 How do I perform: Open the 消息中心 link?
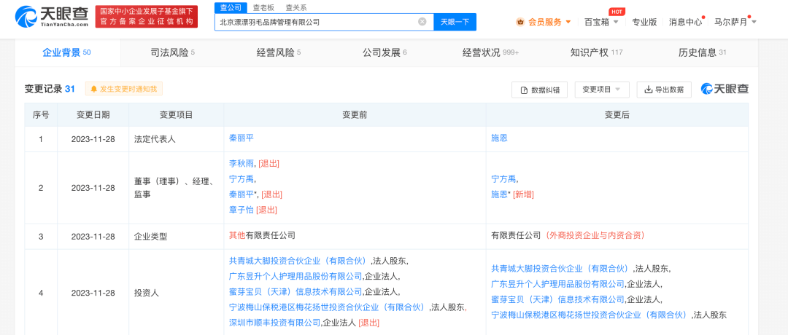click(685, 22)
